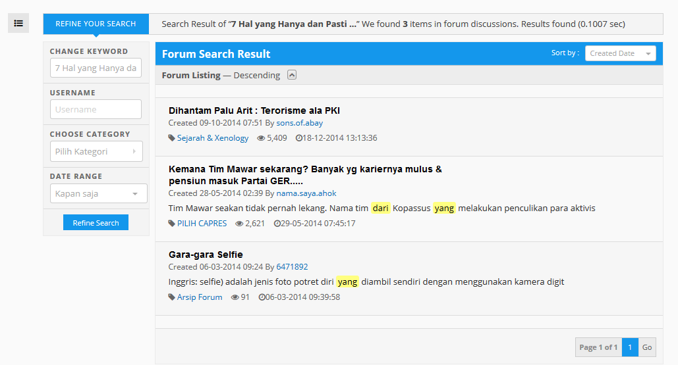
Task: Click highlighted yang in Selfie snippet
Action: [347, 282]
